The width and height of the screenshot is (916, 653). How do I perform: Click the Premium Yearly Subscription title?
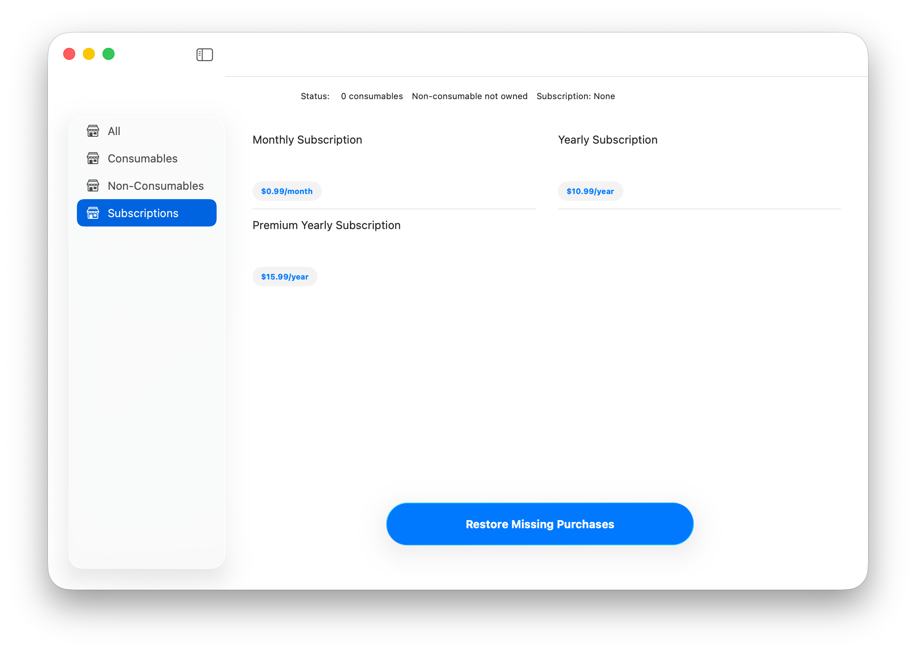pyautogui.click(x=326, y=225)
